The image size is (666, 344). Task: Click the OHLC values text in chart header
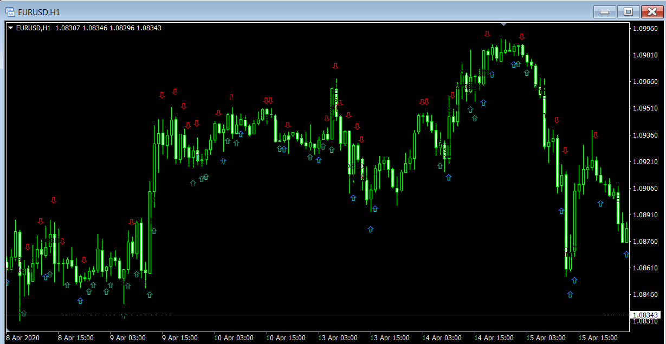tap(108, 28)
